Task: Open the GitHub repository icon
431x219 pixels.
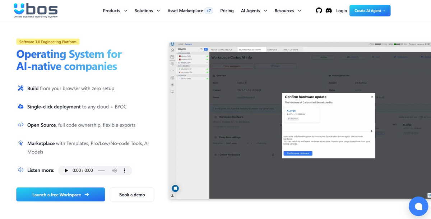Action: click(319, 11)
